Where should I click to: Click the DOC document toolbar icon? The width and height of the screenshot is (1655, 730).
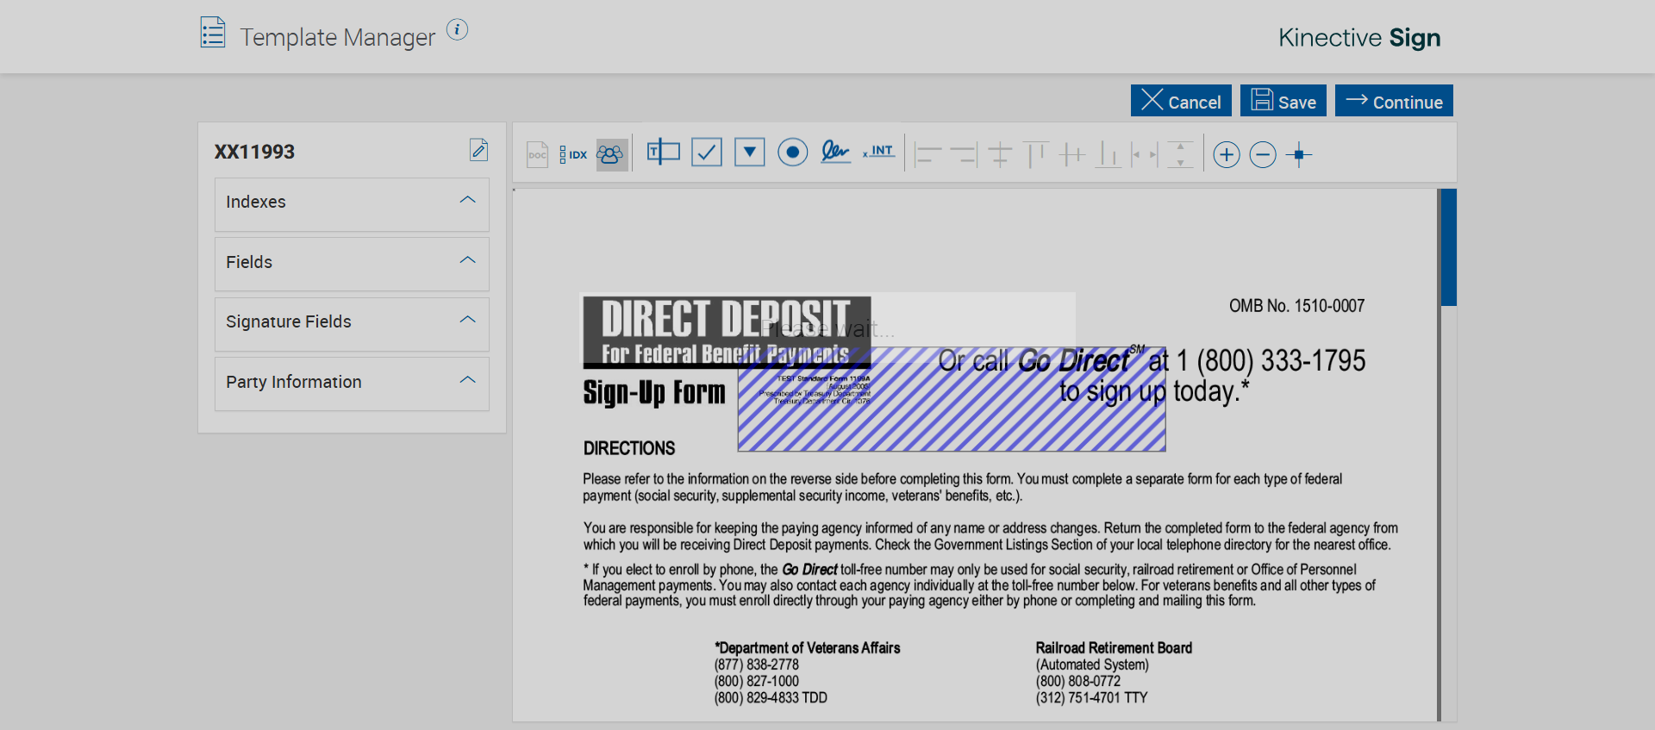[x=538, y=155]
